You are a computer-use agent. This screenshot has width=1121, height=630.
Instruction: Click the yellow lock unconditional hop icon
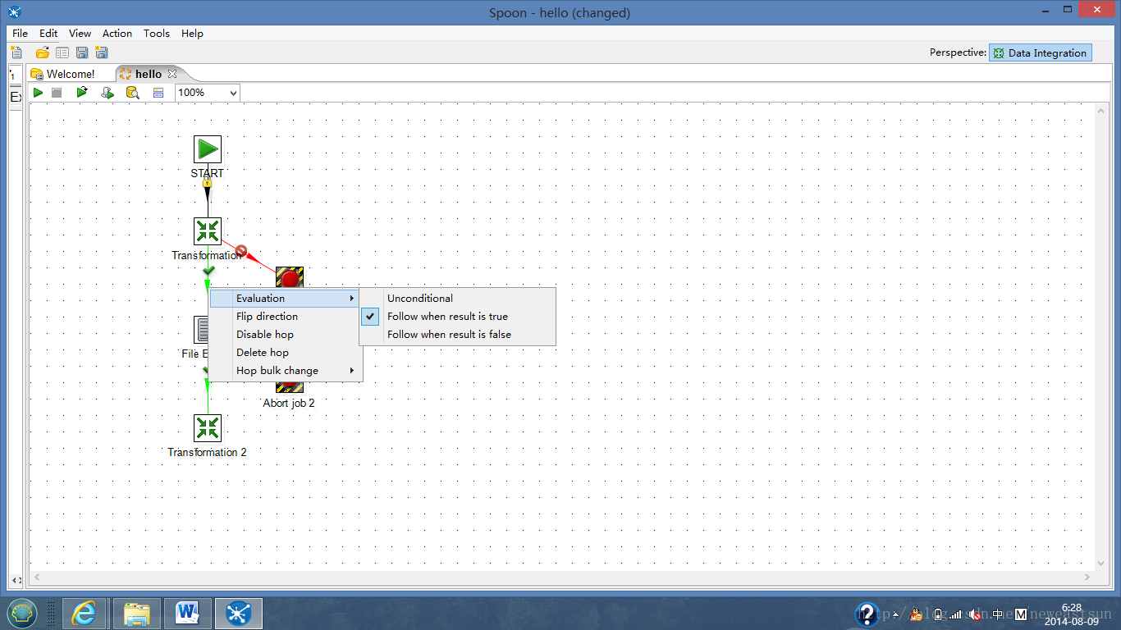(x=207, y=183)
